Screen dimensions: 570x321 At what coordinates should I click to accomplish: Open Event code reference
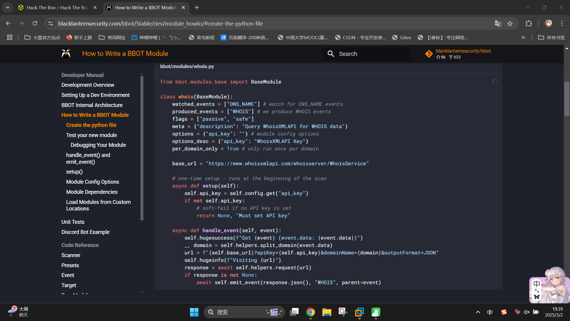click(x=68, y=275)
